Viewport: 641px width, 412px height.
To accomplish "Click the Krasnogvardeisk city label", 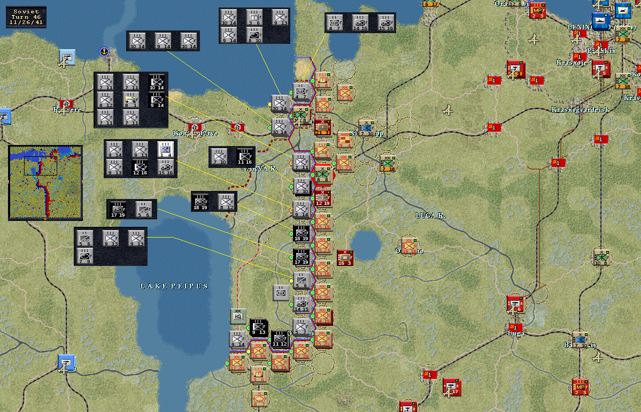I will click(x=580, y=110).
